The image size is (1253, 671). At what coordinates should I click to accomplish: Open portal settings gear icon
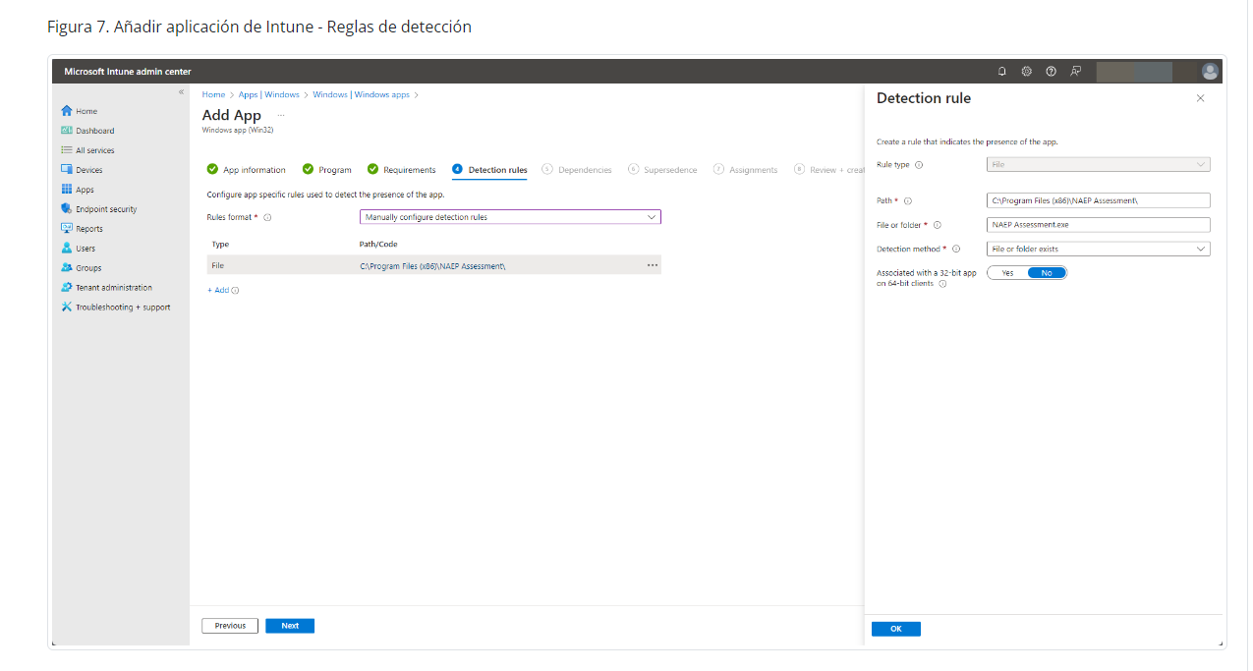[x=1026, y=71]
